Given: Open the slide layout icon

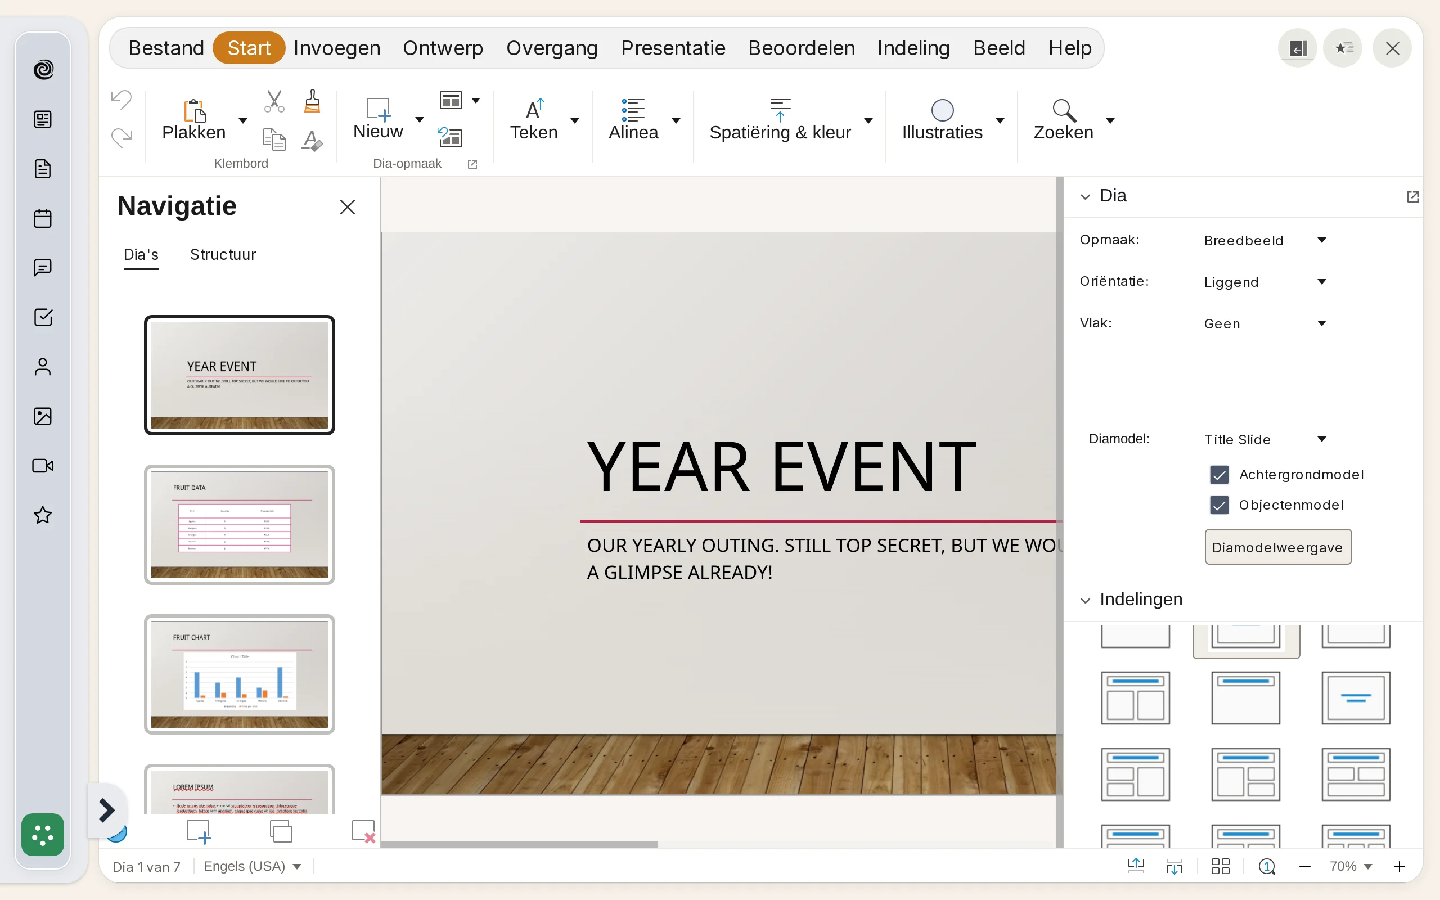Looking at the screenshot, I should pos(451,100).
